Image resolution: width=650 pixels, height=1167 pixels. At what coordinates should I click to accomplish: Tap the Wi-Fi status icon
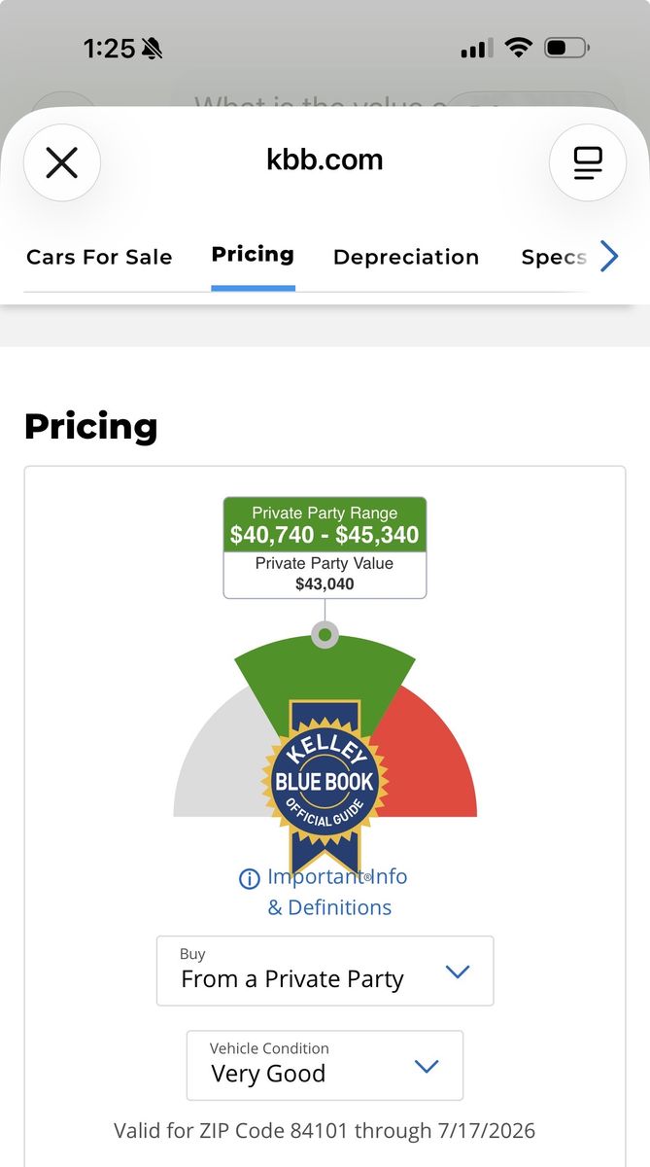(520, 48)
